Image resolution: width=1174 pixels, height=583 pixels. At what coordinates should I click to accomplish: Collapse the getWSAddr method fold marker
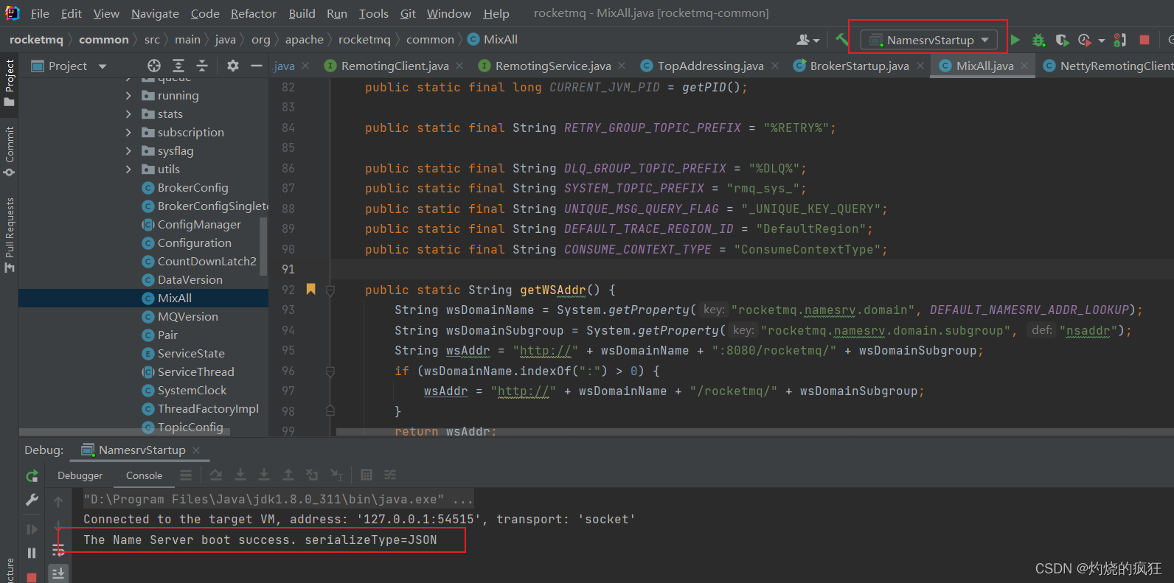[330, 290]
